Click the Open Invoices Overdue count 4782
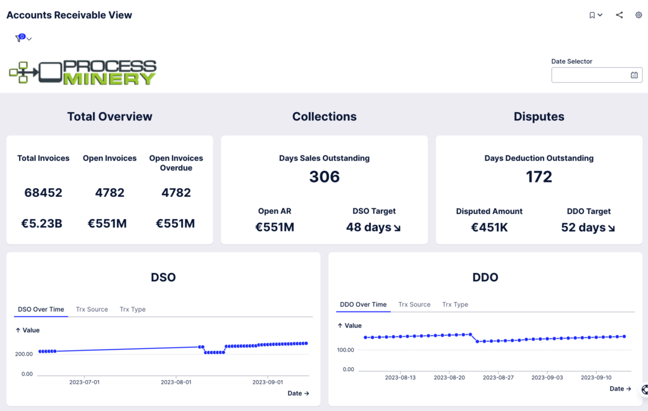 [x=176, y=193]
